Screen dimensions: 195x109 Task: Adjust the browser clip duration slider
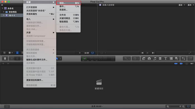80,53
